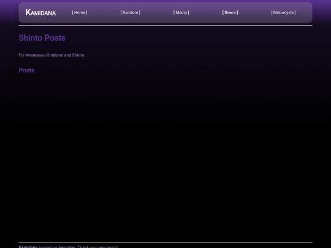
Task: Open the Kamidana site logo link
Action: (40, 12)
